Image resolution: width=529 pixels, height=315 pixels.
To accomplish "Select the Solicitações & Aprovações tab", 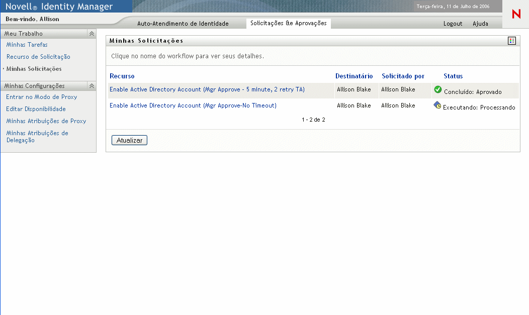I will pos(288,23).
